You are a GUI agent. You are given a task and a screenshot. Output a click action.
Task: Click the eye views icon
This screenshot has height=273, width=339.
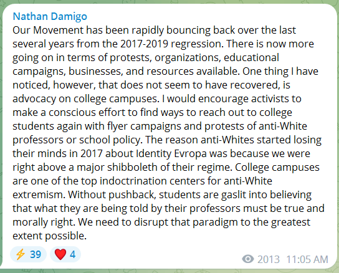pos(248,259)
